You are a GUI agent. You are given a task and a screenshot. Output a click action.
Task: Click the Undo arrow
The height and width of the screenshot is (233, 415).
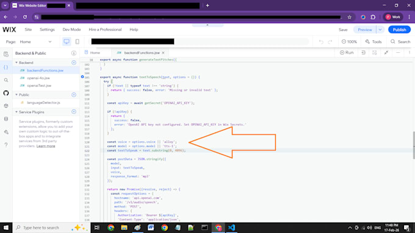point(321,42)
